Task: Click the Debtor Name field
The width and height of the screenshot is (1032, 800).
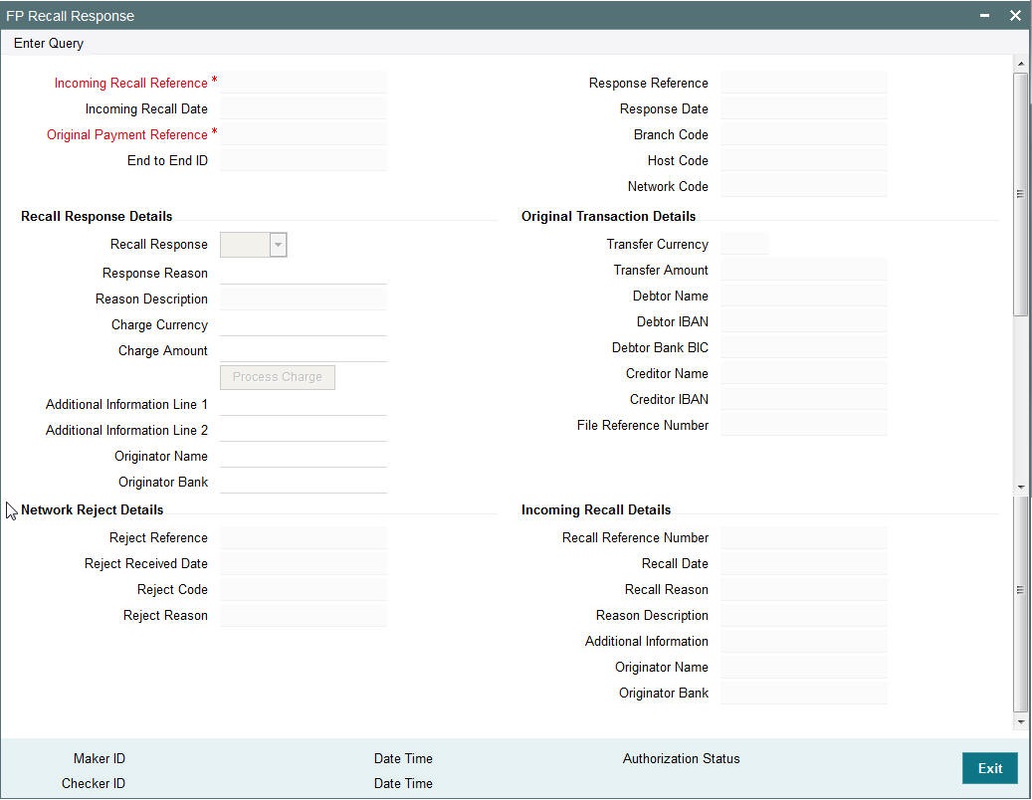Action: (804, 296)
